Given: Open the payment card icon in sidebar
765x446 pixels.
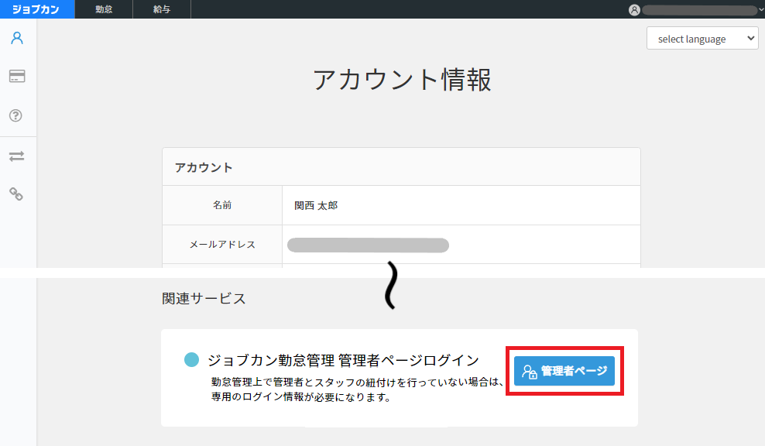Looking at the screenshot, I should click(x=17, y=76).
